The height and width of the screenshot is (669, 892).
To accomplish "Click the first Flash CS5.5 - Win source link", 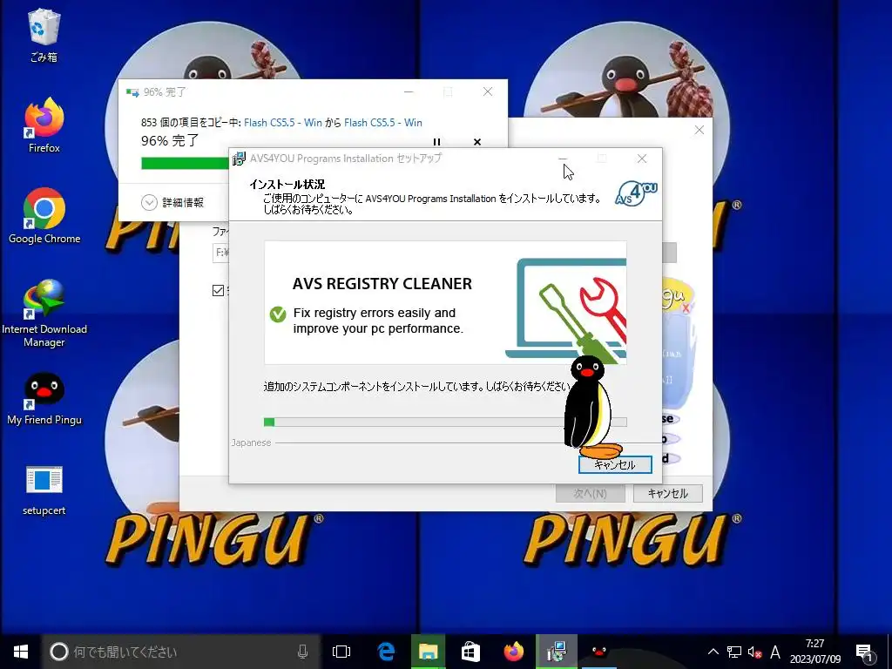I will [283, 122].
